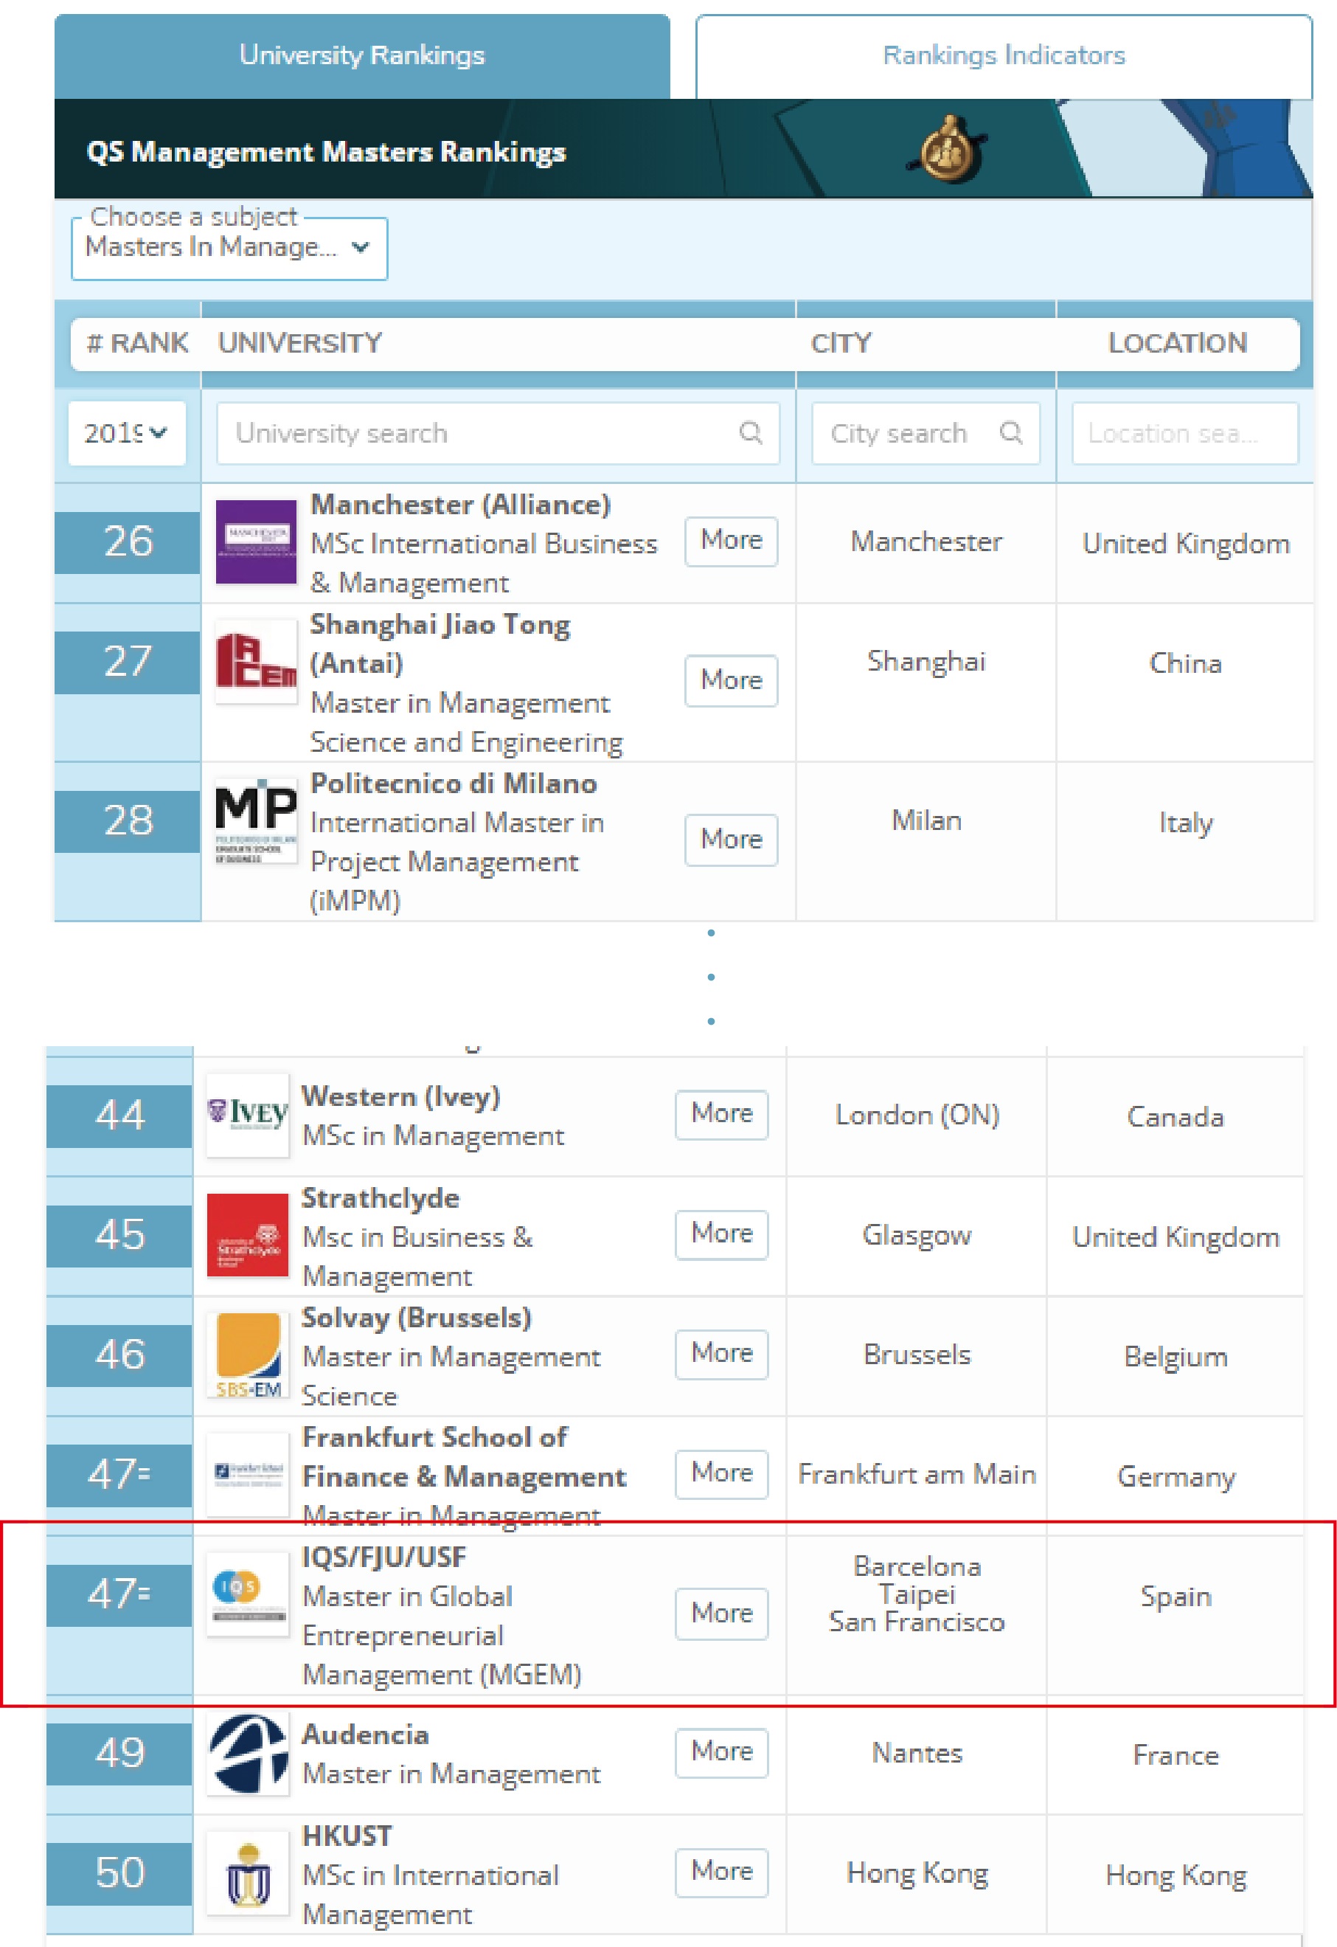Open the Audencia university link

click(x=365, y=1735)
